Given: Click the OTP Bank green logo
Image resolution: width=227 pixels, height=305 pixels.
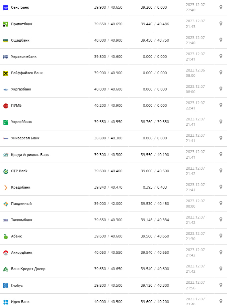Looking at the screenshot, I should [x=6, y=171].
